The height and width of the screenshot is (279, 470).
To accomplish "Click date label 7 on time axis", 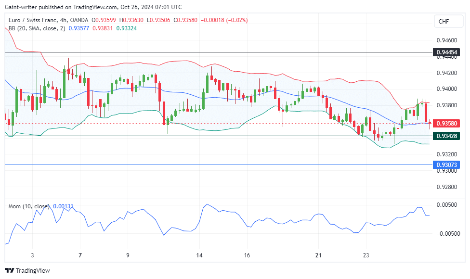I will (x=80, y=255).
